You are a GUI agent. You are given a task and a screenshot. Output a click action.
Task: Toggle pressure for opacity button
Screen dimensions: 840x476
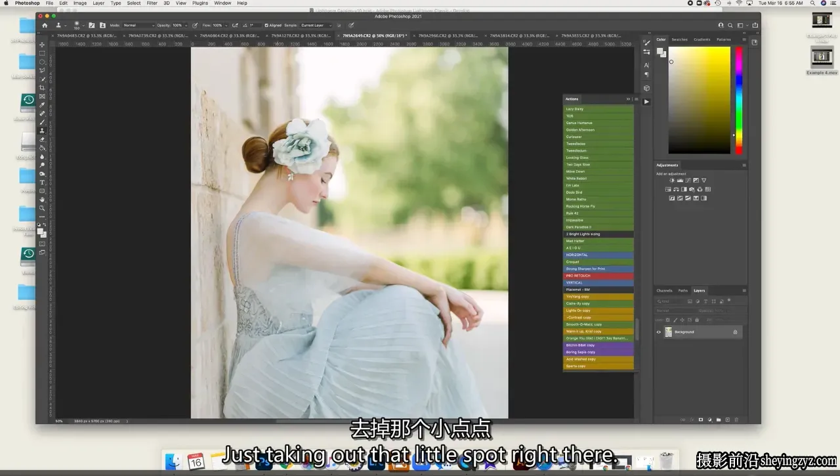click(195, 25)
